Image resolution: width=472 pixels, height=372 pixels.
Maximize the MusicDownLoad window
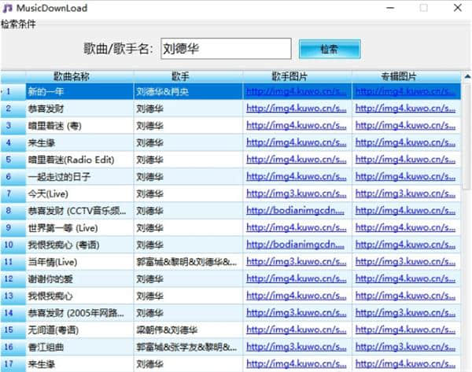[423, 8]
